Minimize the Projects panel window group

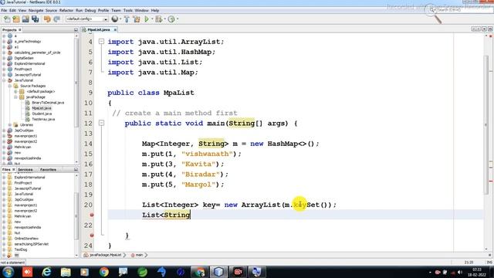tap(76, 29)
